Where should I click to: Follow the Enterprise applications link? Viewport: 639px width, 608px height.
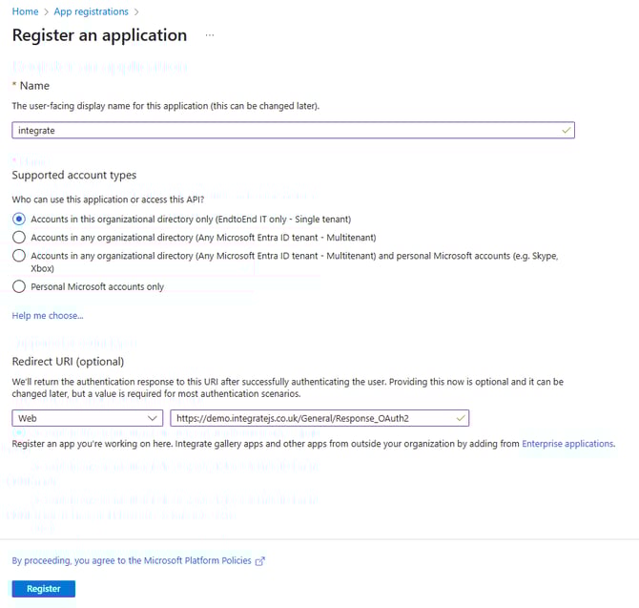(x=567, y=444)
